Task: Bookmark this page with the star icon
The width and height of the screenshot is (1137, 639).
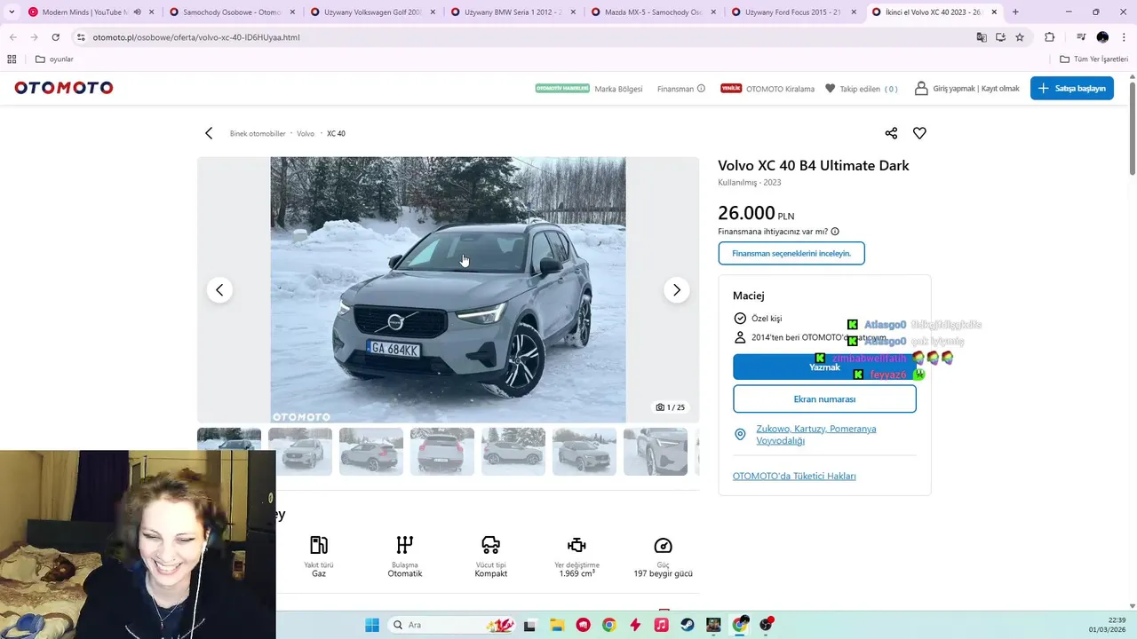Action: point(1020,37)
